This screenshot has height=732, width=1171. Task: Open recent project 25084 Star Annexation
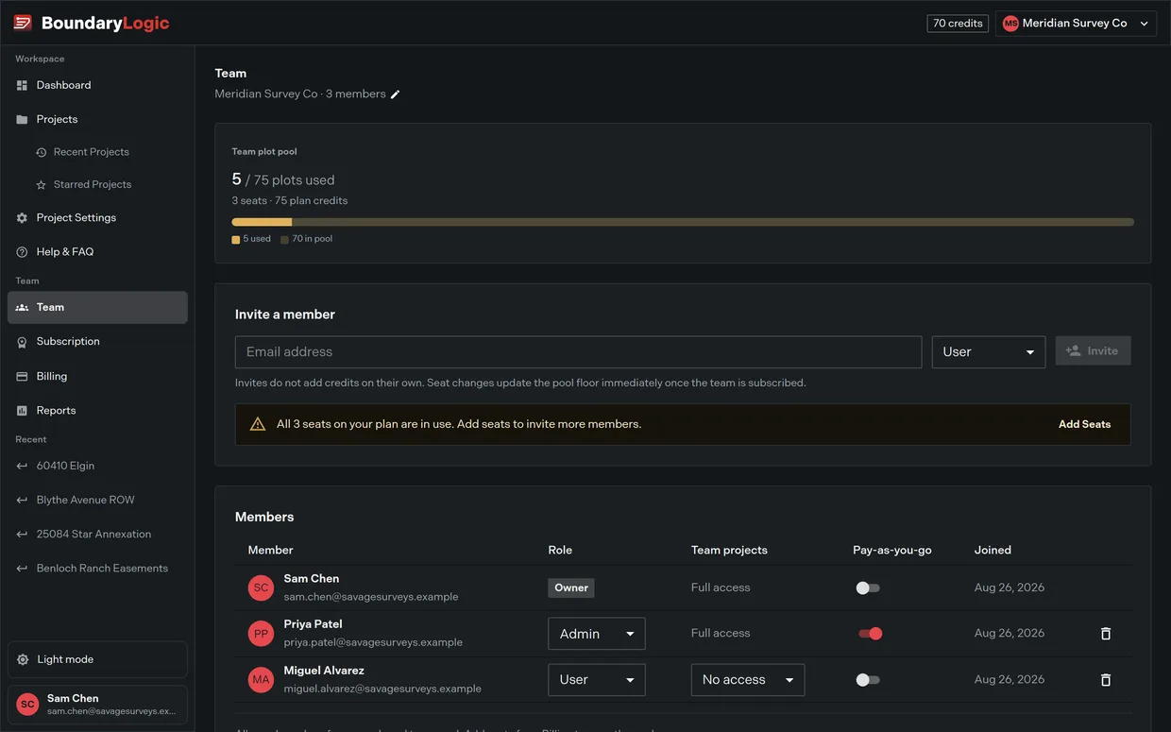[x=97, y=535]
